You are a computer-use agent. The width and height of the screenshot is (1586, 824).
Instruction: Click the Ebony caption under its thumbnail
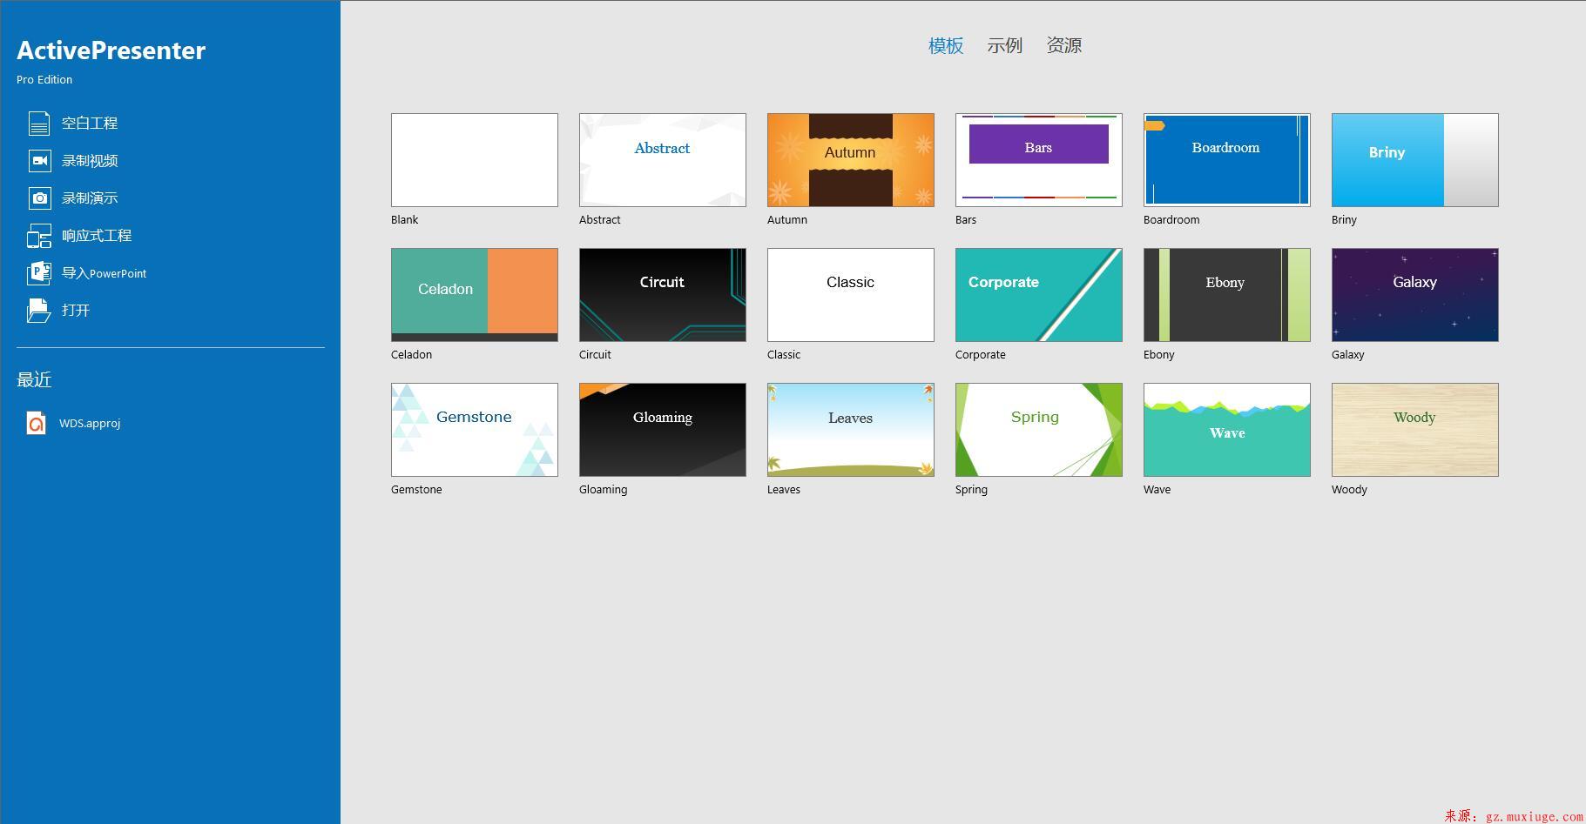point(1159,355)
